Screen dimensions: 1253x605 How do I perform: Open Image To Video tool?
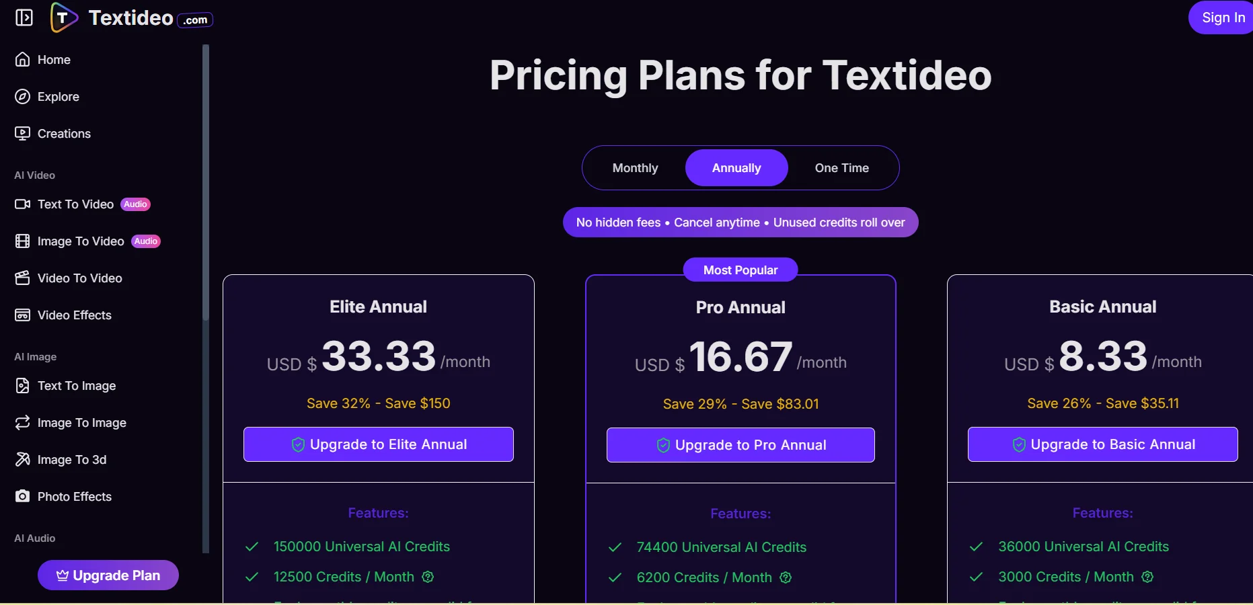coord(81,241)
